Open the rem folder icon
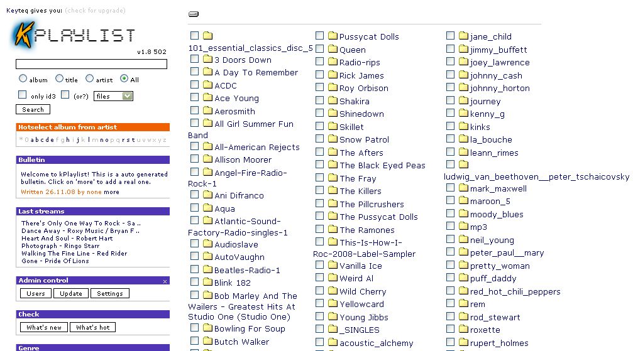Viewport: 633px width, 351px height. [x=463, y=303]
